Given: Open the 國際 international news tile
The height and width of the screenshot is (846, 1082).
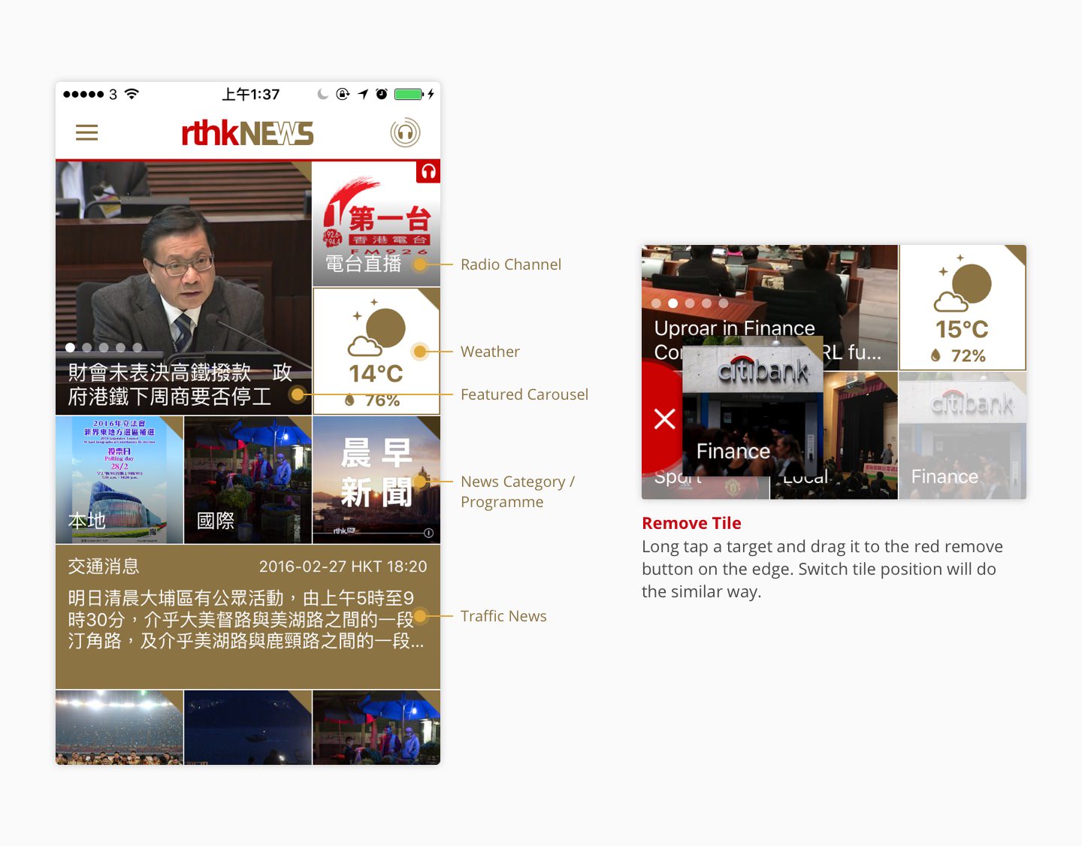Looking at the screenshot, I should 247,479.
